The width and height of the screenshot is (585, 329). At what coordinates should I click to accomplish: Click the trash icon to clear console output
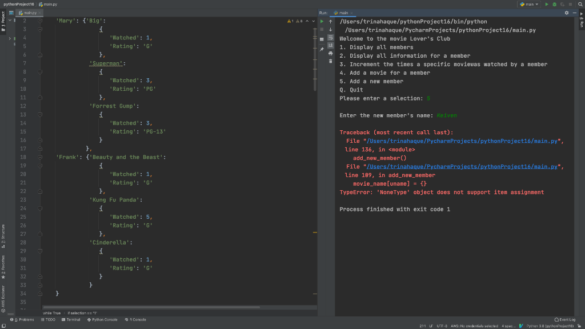330,61
